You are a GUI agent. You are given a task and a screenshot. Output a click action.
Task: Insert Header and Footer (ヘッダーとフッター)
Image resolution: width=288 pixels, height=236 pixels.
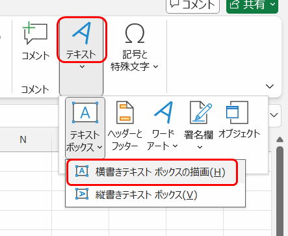(x=125, y=126)
